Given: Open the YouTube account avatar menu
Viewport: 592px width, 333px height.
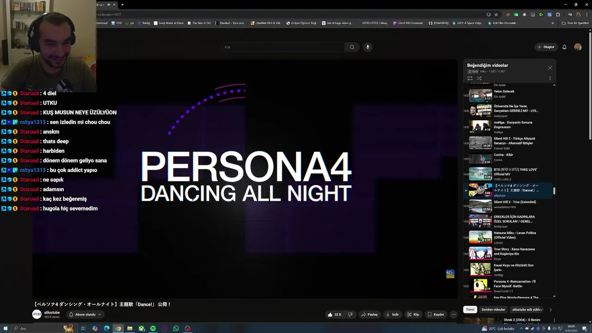Looking at the screenshot, I should 578,47.
